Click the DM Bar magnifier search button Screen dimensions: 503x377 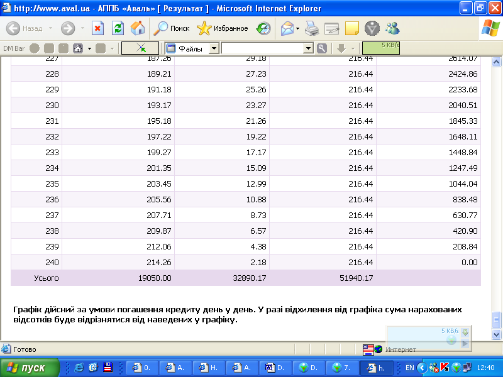tap(322, 48)
